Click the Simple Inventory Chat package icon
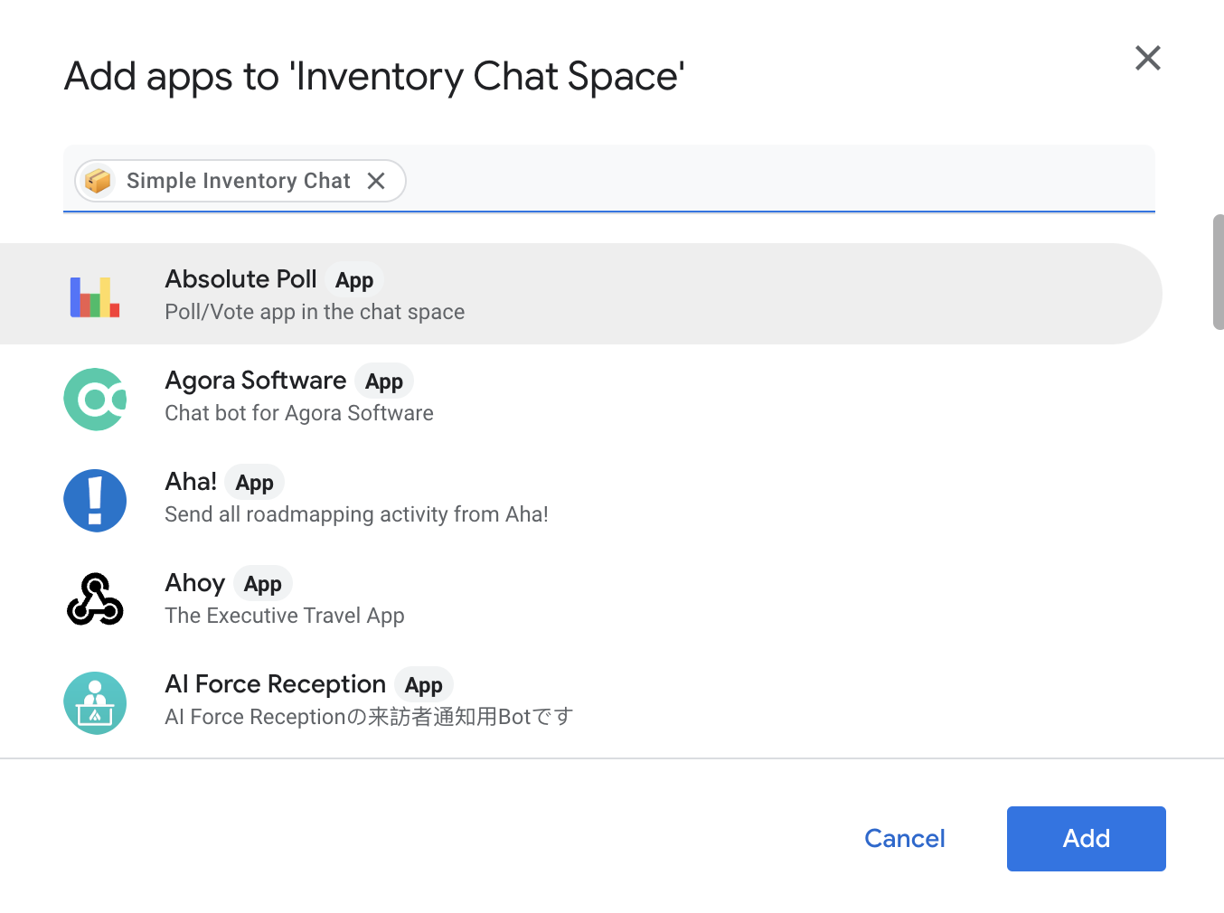Viewport: 1224px width, 913px height. click(x=98, y=180)
